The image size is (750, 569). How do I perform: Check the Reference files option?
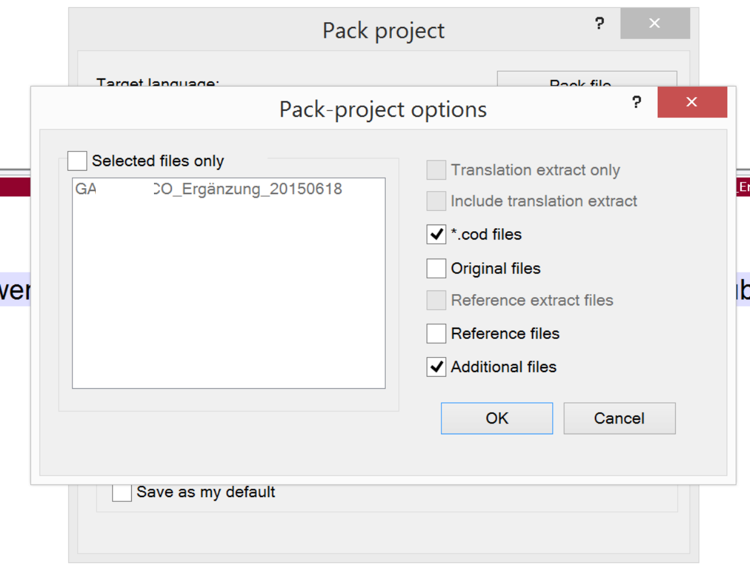pyautogui.click(x=436, y=333)
